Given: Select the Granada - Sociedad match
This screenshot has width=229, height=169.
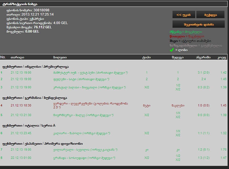Looking at the screenshot, I should point(84,158).
